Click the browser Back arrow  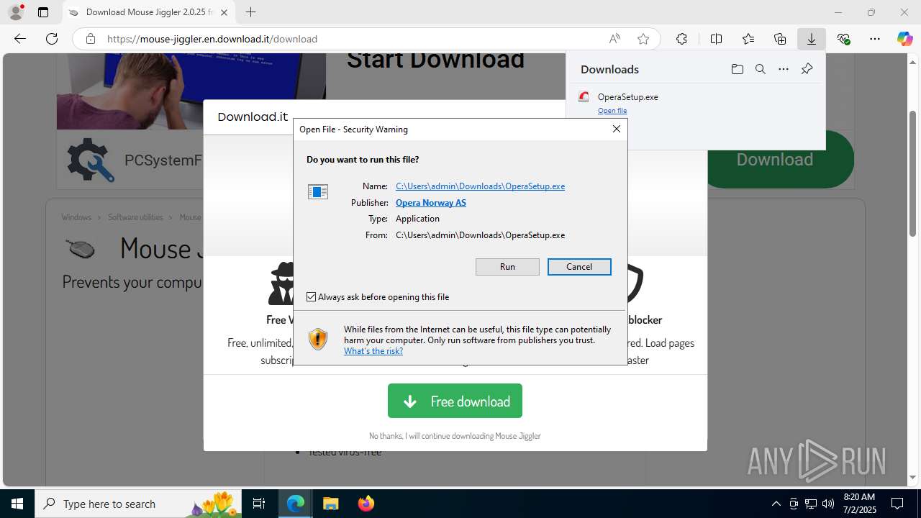coord(20,39)
